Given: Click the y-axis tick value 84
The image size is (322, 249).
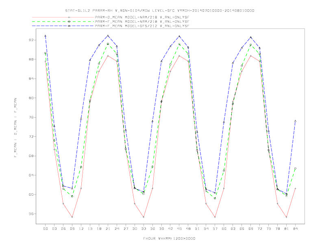Looking at the screenshot, I should point(31,79).
